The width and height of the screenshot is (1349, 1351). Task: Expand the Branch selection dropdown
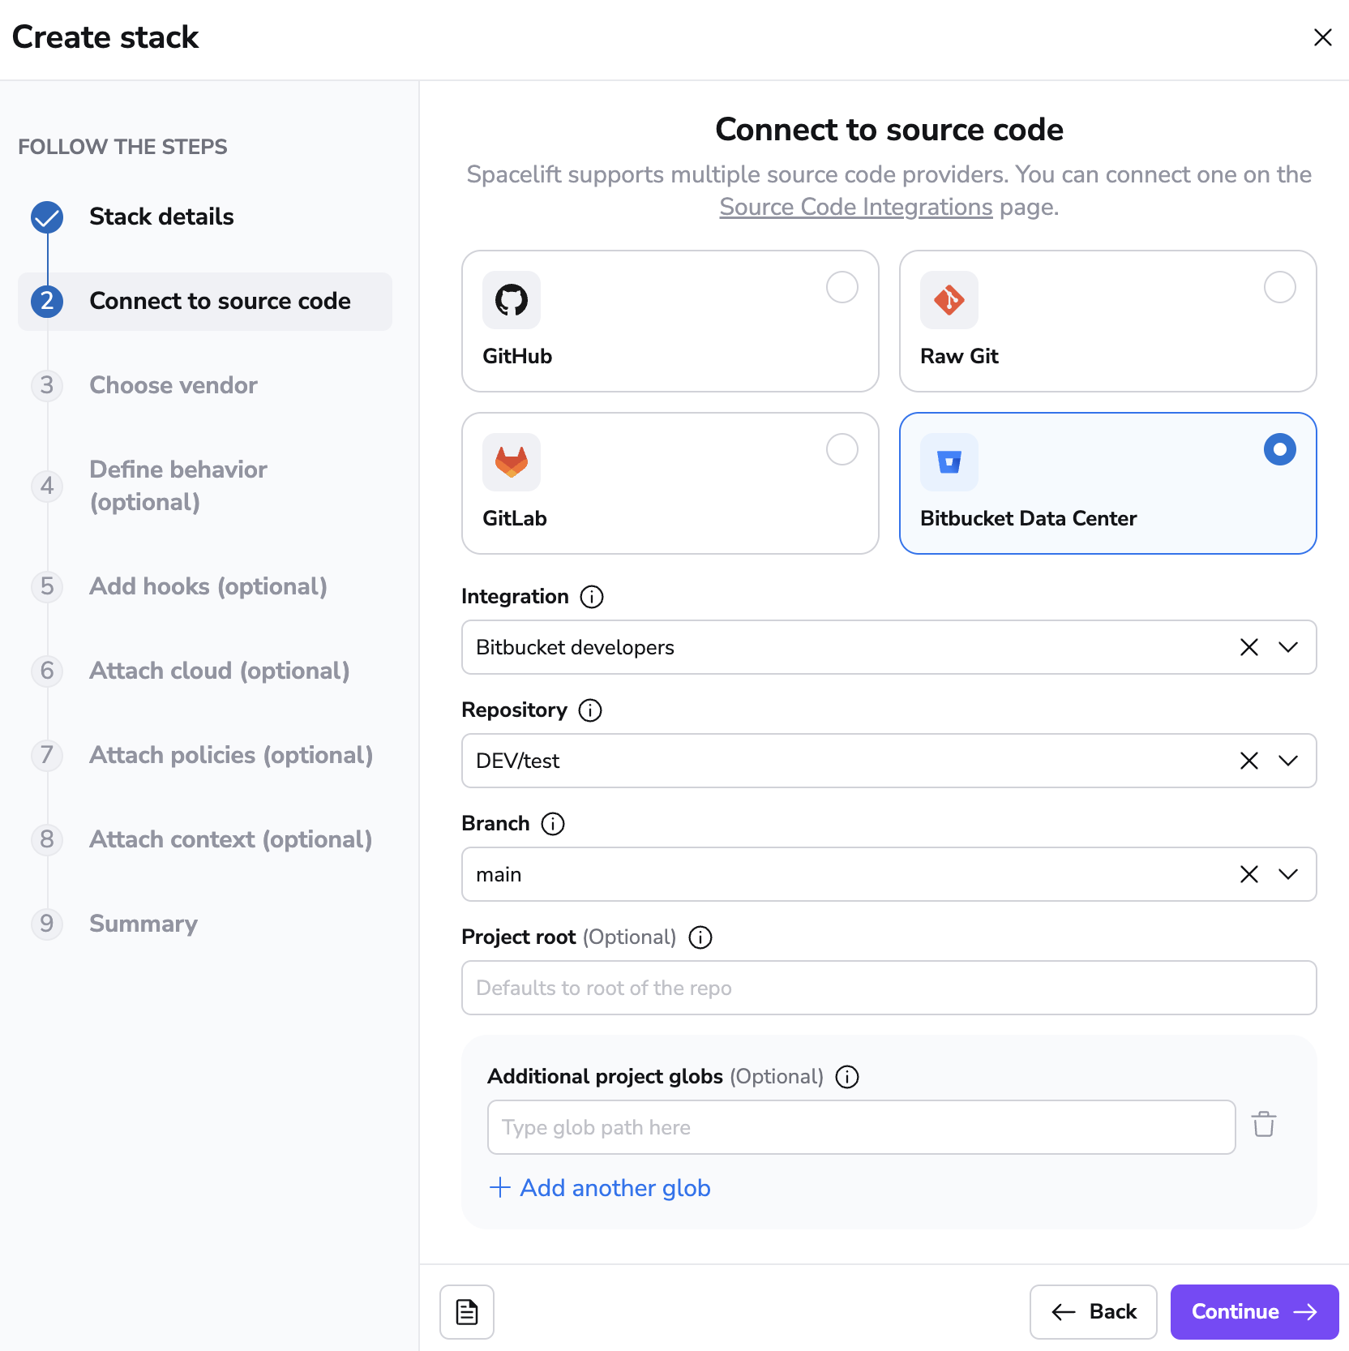click(x=1286, y=874)
